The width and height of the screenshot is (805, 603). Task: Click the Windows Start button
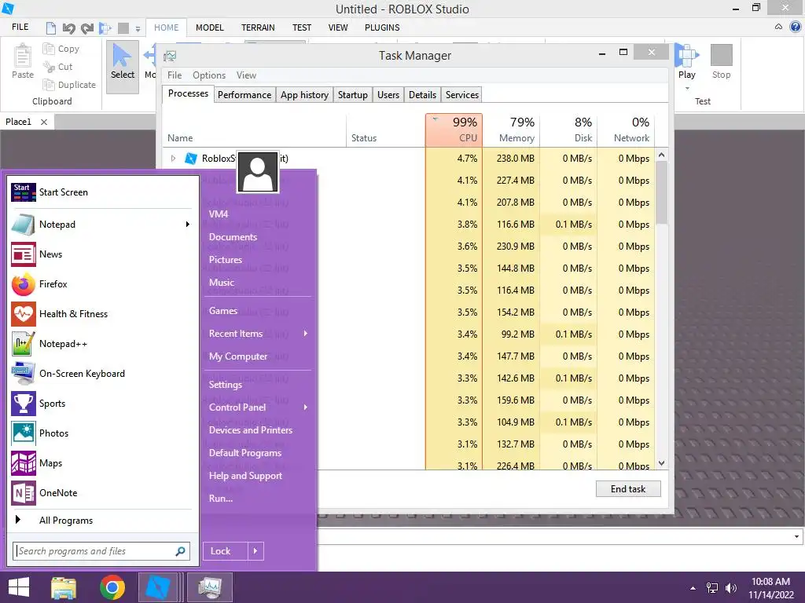(19, 587)
